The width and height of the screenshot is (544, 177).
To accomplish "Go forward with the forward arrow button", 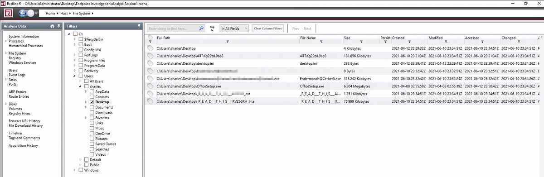I will coord(31,13).
